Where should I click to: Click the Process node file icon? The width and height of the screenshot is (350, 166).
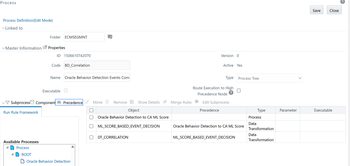(12, 147)
